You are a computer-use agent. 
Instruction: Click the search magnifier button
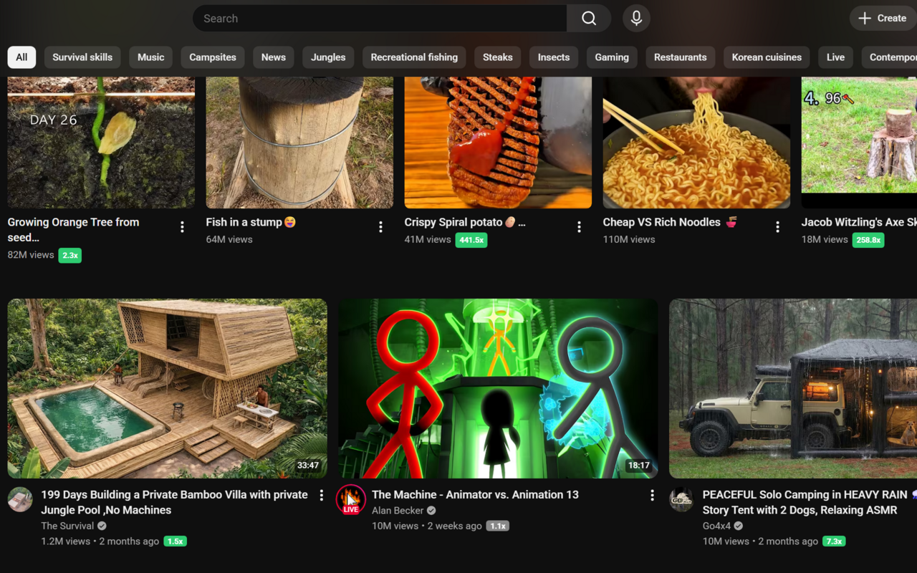pyautogui.click(x=589, y=19)
